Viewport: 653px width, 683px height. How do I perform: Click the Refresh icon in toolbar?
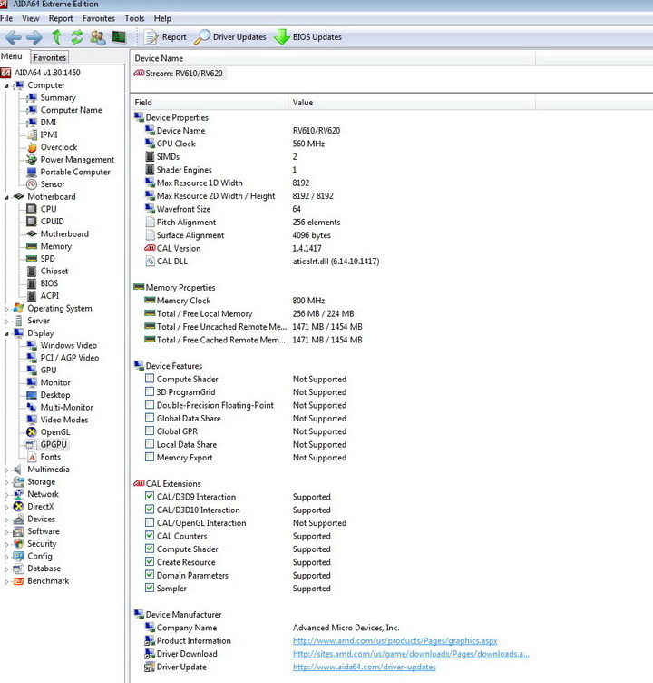click(77, 37)
